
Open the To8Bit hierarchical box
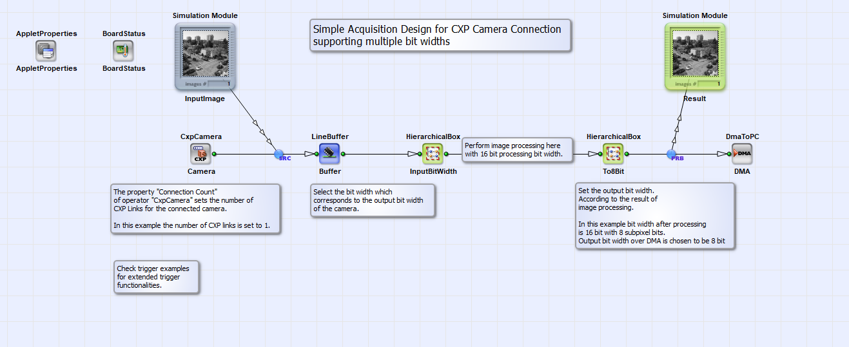click(x=613, y=154)
